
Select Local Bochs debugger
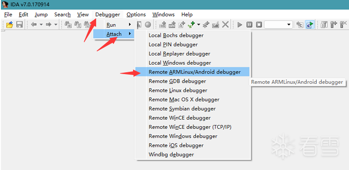click(x=193, y=35)
